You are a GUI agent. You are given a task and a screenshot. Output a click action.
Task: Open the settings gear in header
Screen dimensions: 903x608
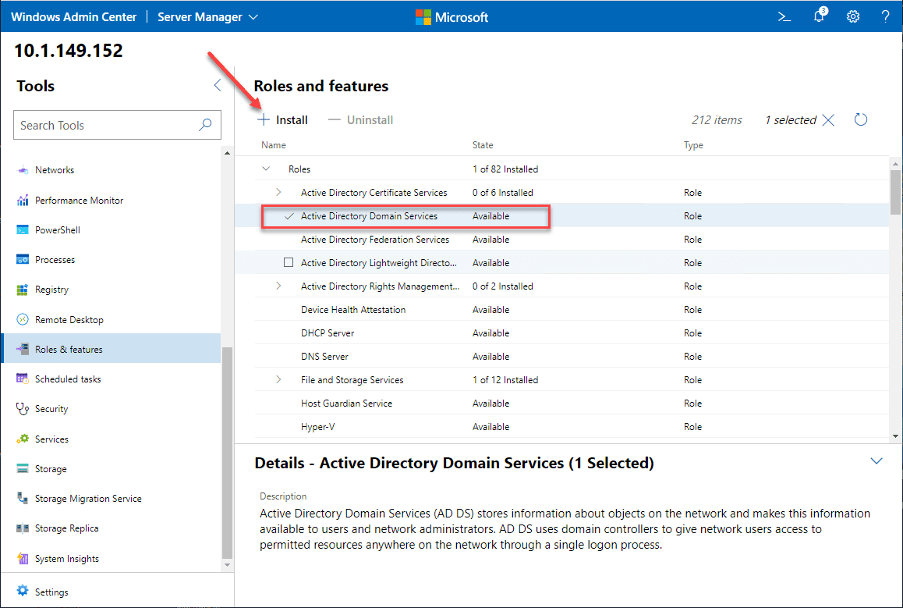tap(853, 16)
